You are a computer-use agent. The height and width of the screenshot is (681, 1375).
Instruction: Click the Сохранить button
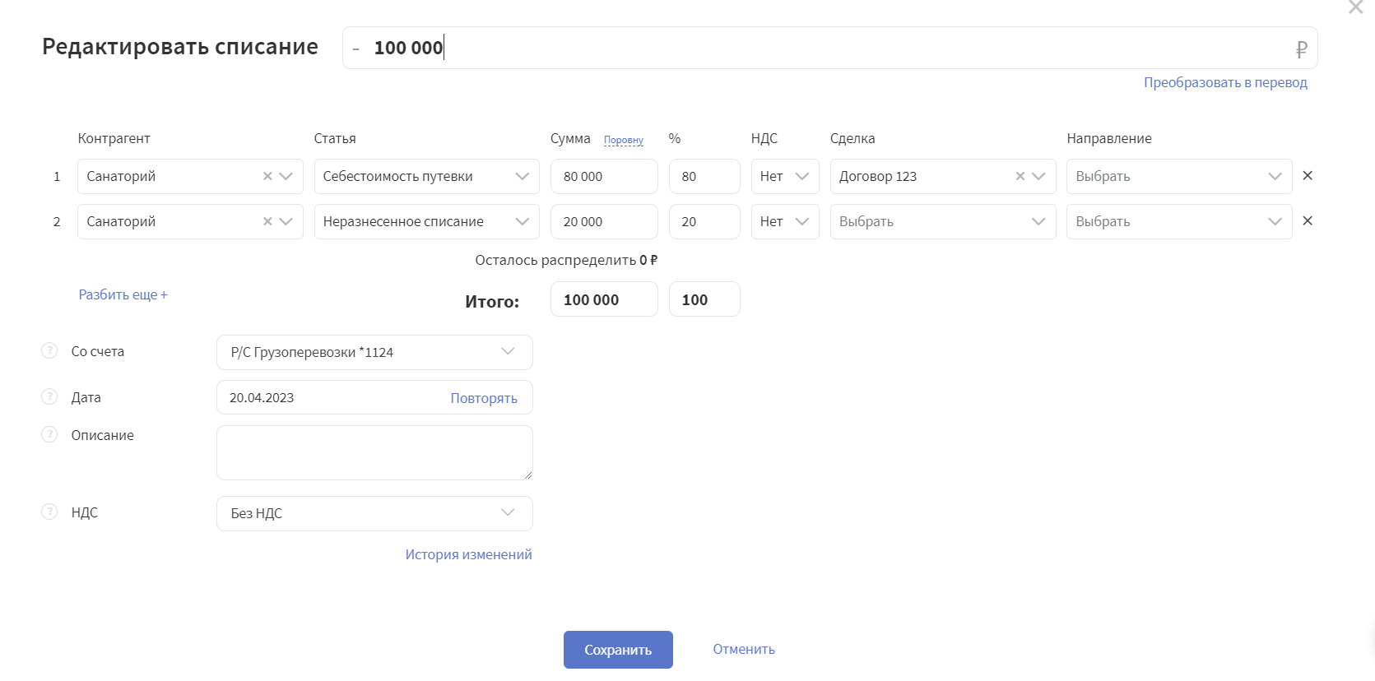(618, 650)
